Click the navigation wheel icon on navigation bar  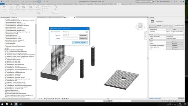point(146,33)
